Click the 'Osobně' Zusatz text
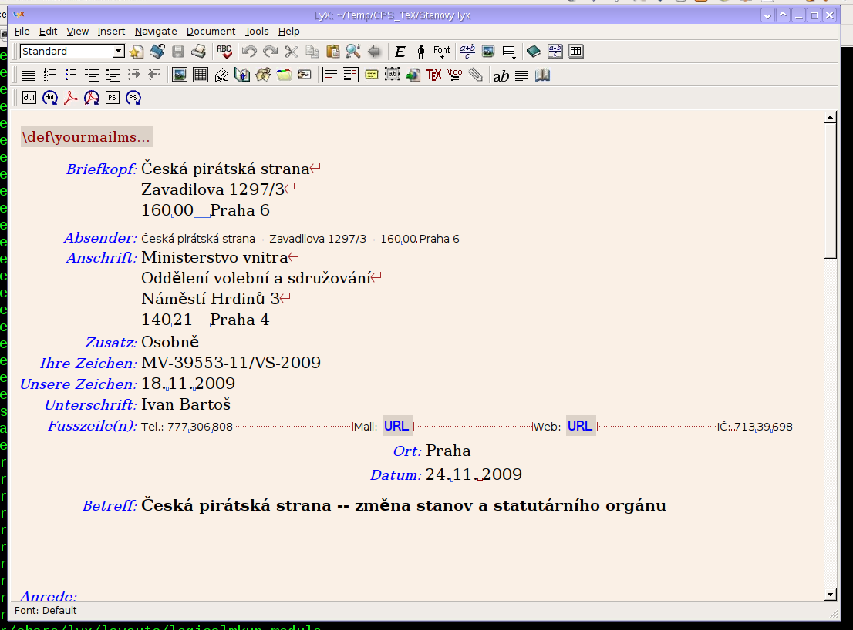The height and width of the screenshot is (630, 853). (x=170, y=342)
